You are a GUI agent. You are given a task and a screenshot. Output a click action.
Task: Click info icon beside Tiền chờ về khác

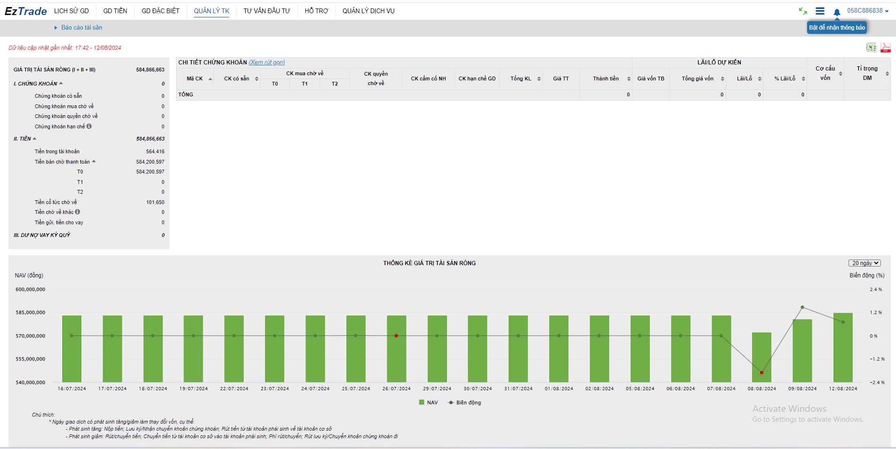click(x=78, y=212)
